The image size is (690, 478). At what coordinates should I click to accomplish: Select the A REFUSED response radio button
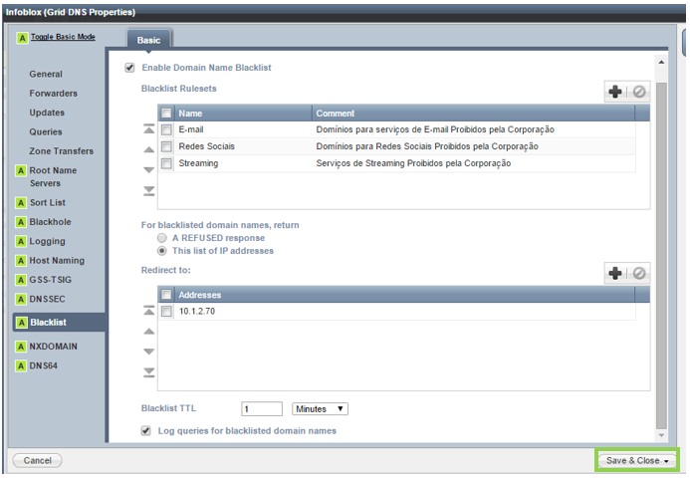tap(160, 239)
